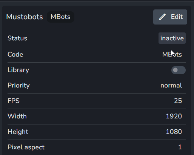The width and height of the screenshot is (194, 155).
Task: Click the width value 1920
Action: click(174, 116)
